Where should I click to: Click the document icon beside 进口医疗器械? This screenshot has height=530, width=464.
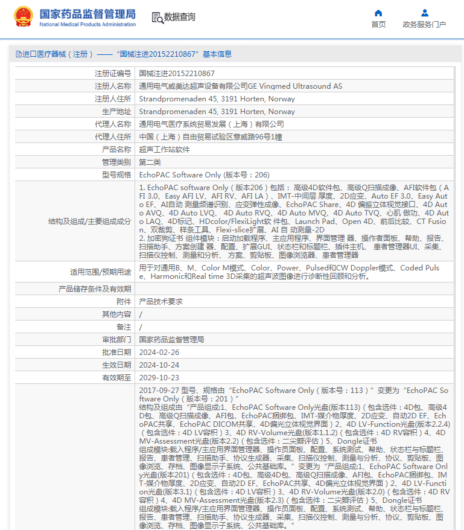[19, 54]
